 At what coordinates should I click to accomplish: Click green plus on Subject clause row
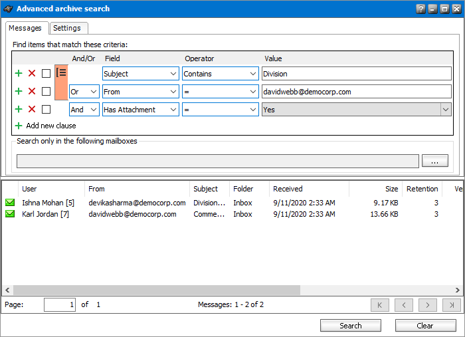(19, 73)
